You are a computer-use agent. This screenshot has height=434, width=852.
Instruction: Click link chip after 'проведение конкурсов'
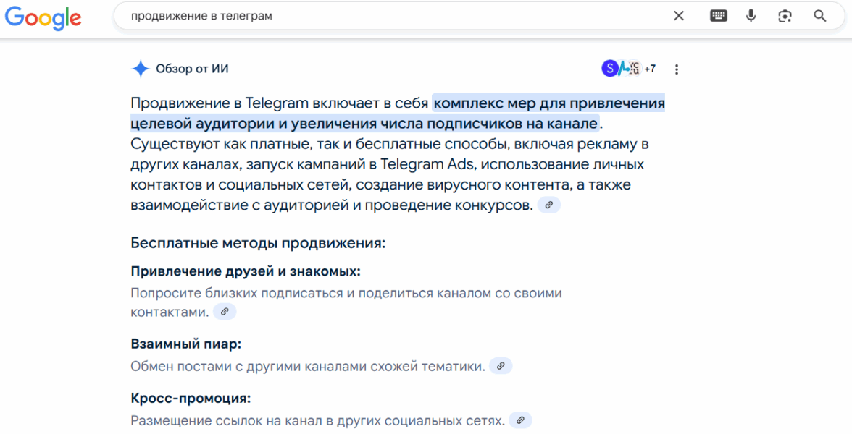click(549, 205)
